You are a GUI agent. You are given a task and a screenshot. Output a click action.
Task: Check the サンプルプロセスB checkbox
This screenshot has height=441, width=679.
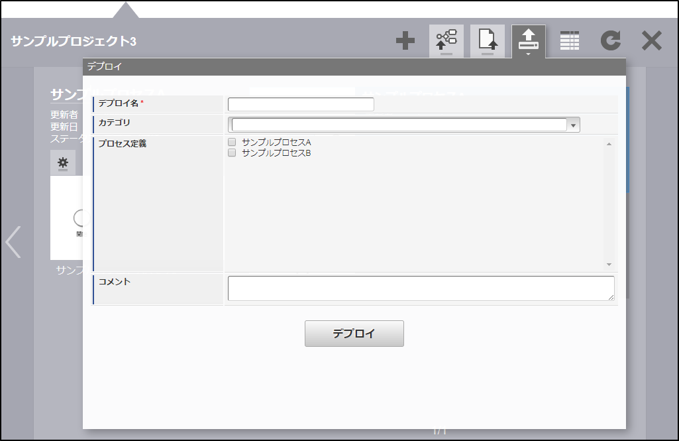(232, 153)
